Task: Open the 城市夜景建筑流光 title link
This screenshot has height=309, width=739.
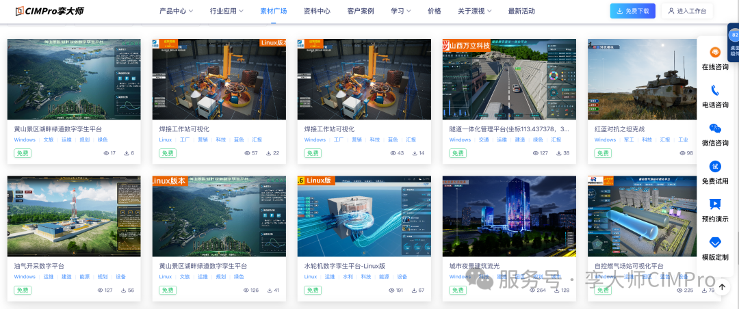Action: tap(474, 266)
